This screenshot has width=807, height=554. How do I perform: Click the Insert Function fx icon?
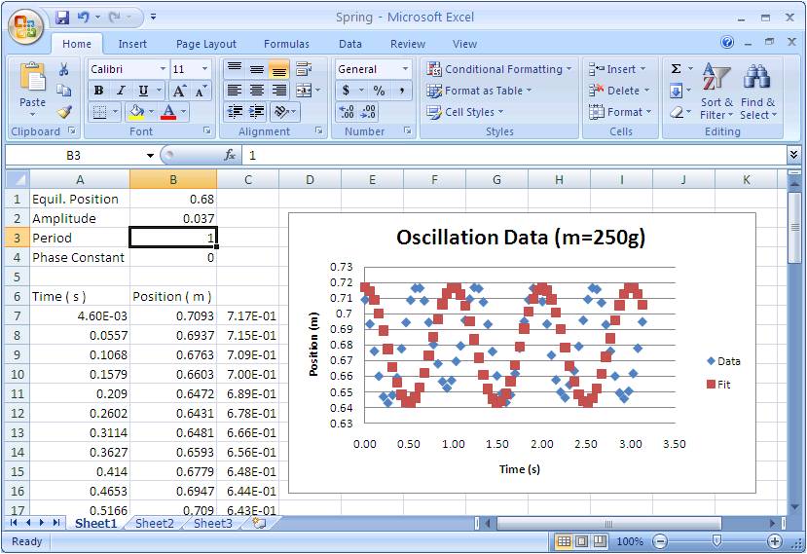pyautogui.click(x=230, y=155)
